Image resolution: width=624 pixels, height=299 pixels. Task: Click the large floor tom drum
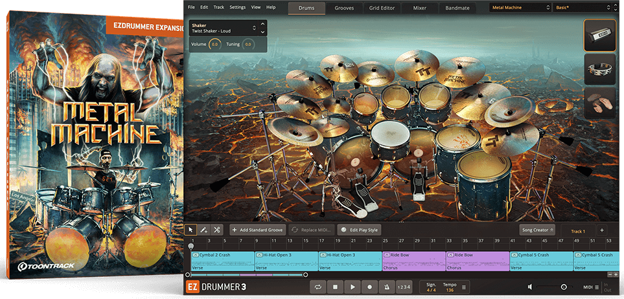pyautogui.click(x=483, y=184)
